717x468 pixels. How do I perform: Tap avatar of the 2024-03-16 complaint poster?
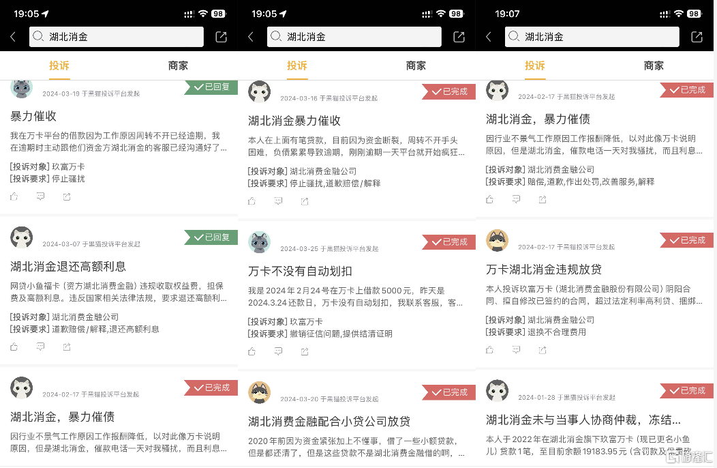[259, 91]
